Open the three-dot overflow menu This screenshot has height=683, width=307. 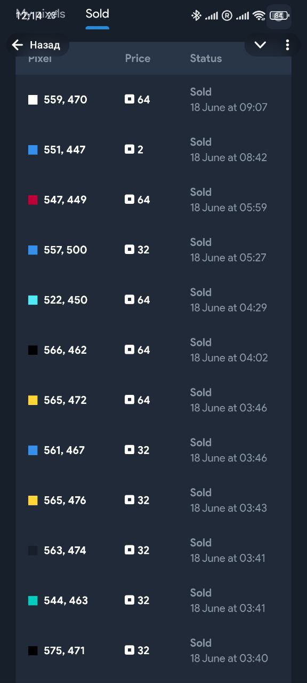(x=287, y=45)
